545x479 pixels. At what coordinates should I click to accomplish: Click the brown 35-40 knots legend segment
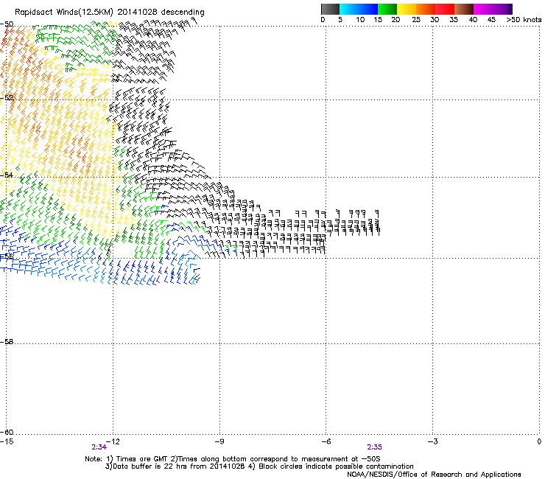[x=464, y=9]
